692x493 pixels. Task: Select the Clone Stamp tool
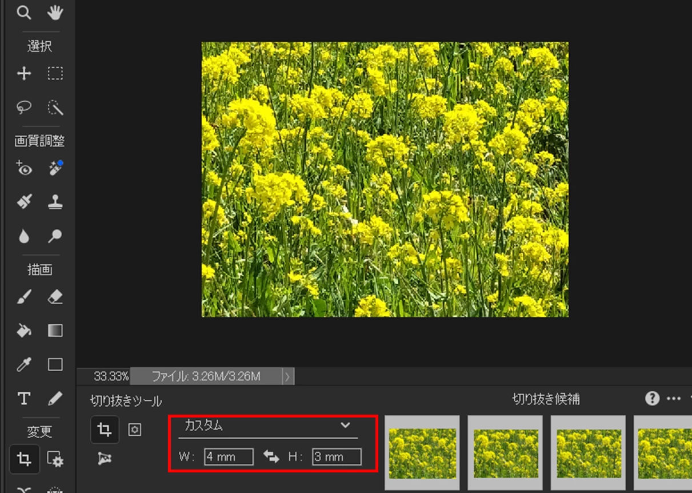pyautogui.click(x=55, y=202)
